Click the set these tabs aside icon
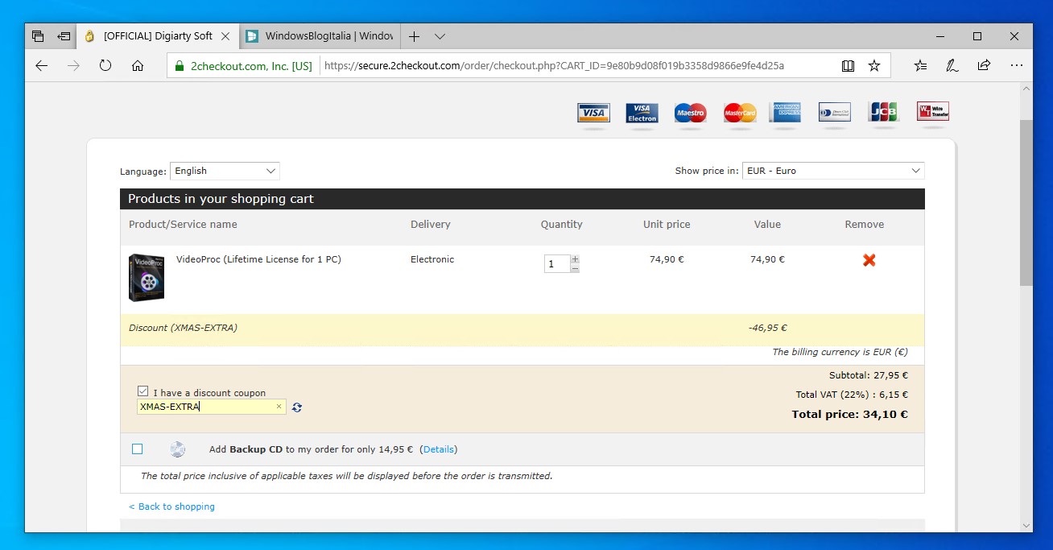Screen dimensions: 1053x550 (x=64, y=36)
